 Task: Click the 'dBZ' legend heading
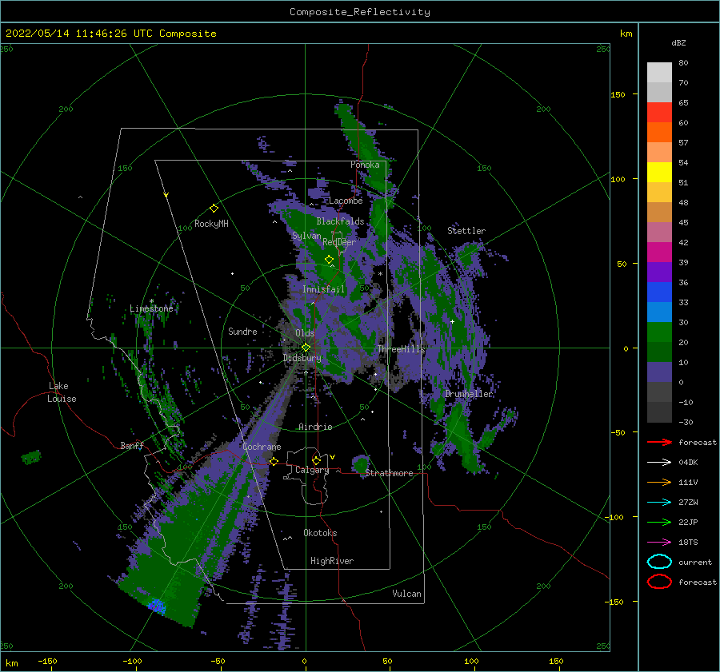coord(678,42)
